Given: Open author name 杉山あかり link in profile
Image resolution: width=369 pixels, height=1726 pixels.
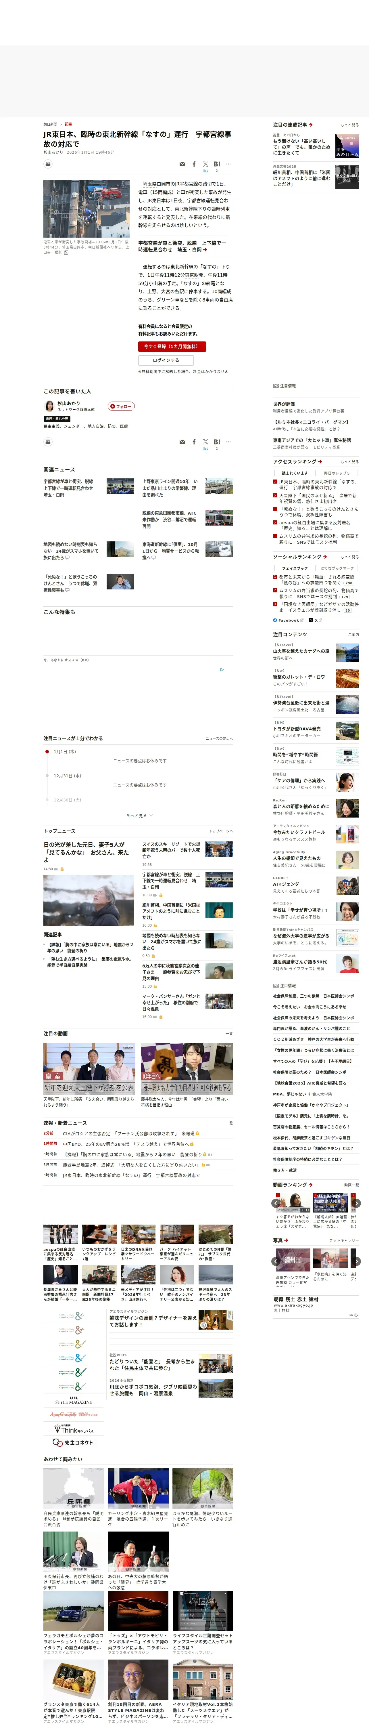Looking at the screenshot, I should (x=68, y=403).
